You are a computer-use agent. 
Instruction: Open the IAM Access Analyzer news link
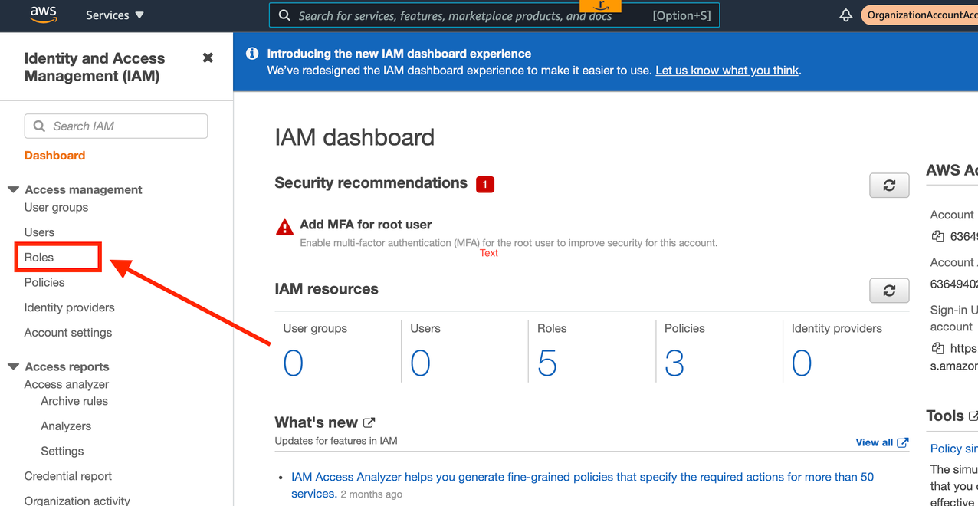(583, 485)
